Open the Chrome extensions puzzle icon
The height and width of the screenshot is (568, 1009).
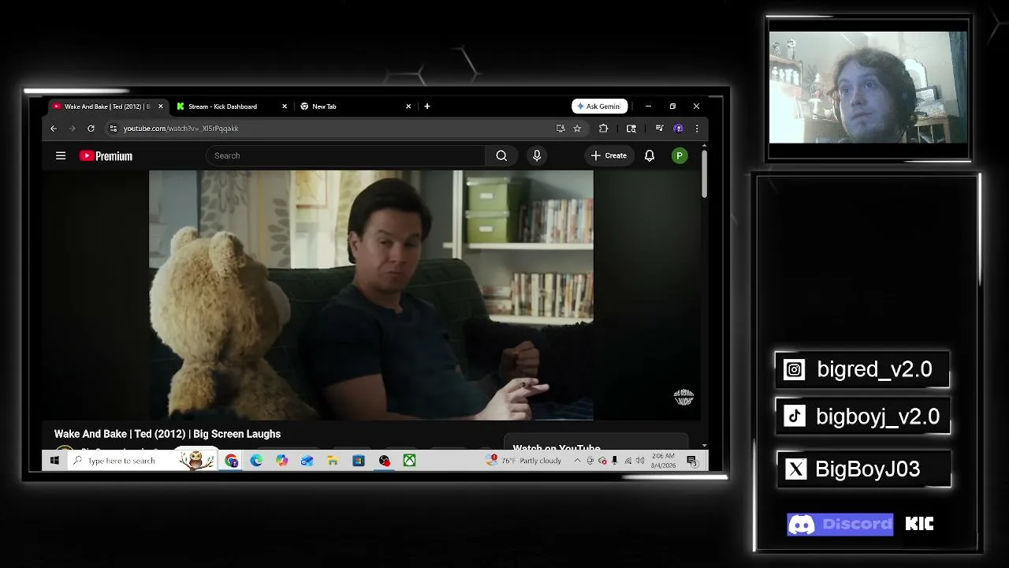click(x=604, y=129)
